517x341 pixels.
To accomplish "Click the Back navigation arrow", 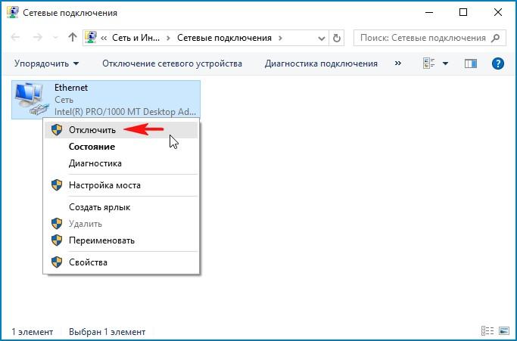I will tap(15, 38).
